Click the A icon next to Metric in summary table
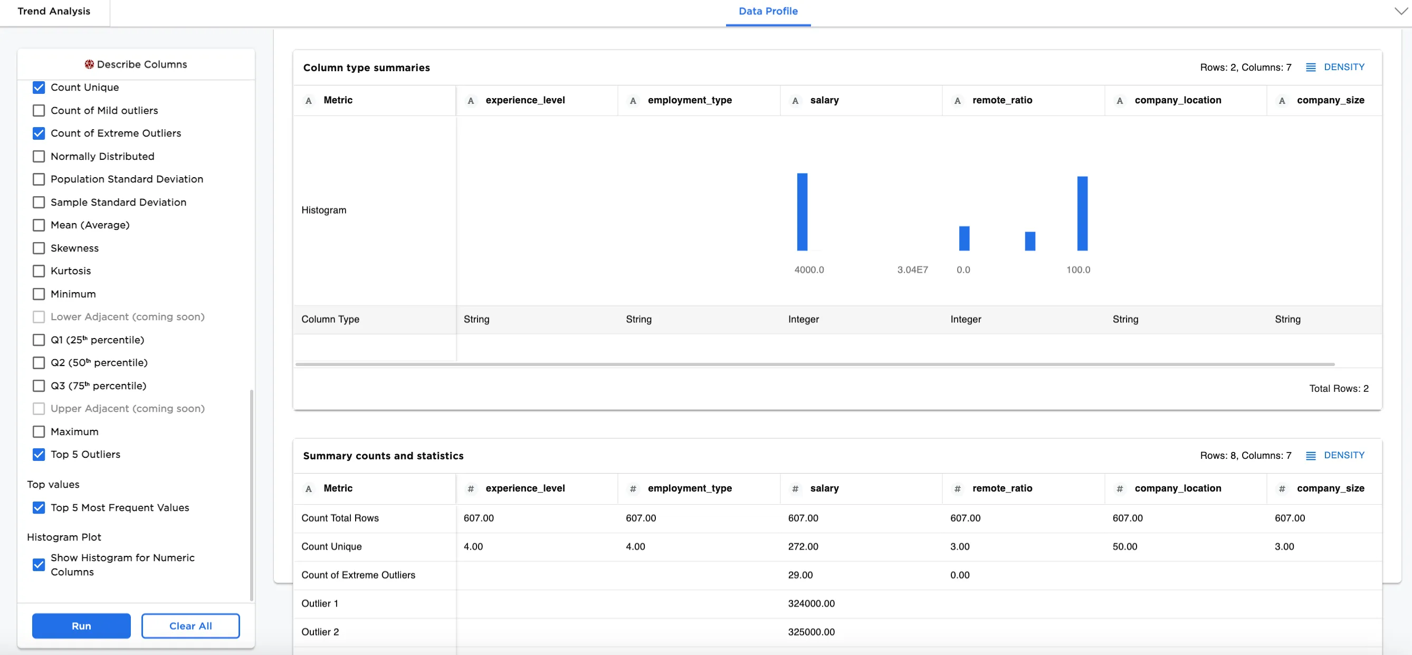This screenshot has width=1412, height=655. pyautogui.click(x=308, y=488)
